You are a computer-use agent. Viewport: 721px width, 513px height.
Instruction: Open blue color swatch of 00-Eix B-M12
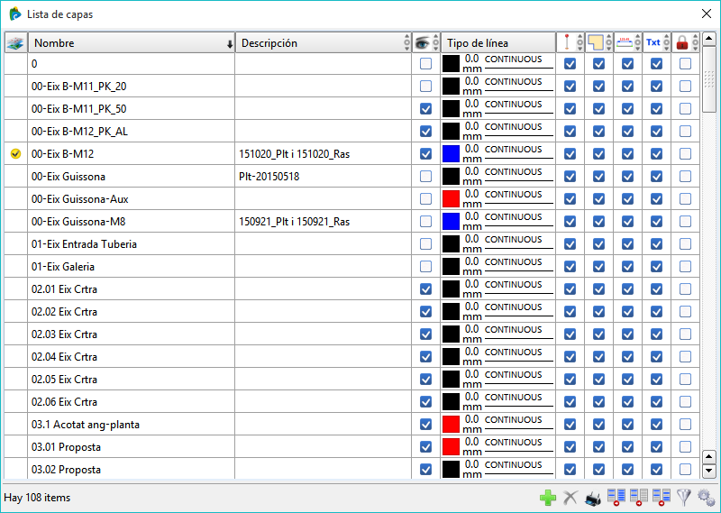451,153
